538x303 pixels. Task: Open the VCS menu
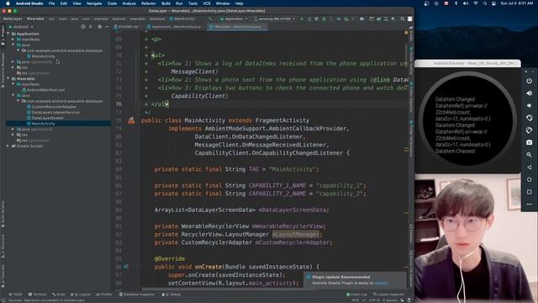207,3
